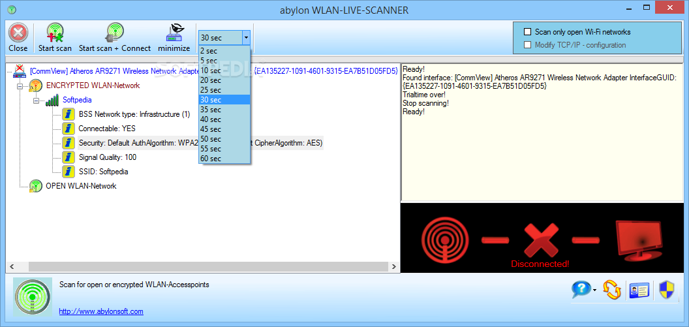Choose 25 sec scan interval
The width and height of the screenshot is (689, 327).
224,89
